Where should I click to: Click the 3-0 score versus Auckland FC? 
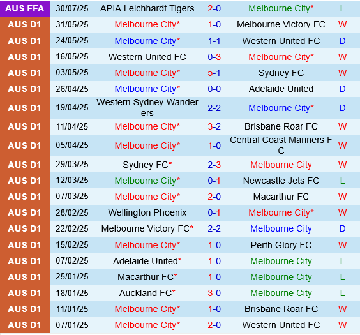214,293
